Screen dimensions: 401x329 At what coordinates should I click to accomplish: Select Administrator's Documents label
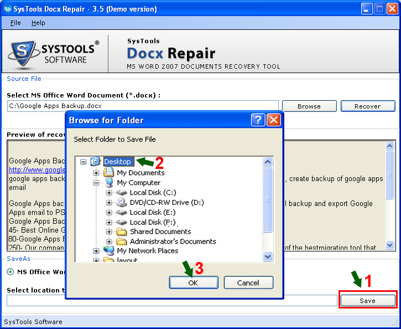pos(173,241)
